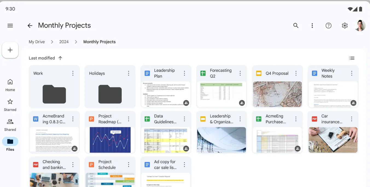
Task: Click the PDF icon on Checking and banking
Action: pyautogui.click(x=36, y=165)
